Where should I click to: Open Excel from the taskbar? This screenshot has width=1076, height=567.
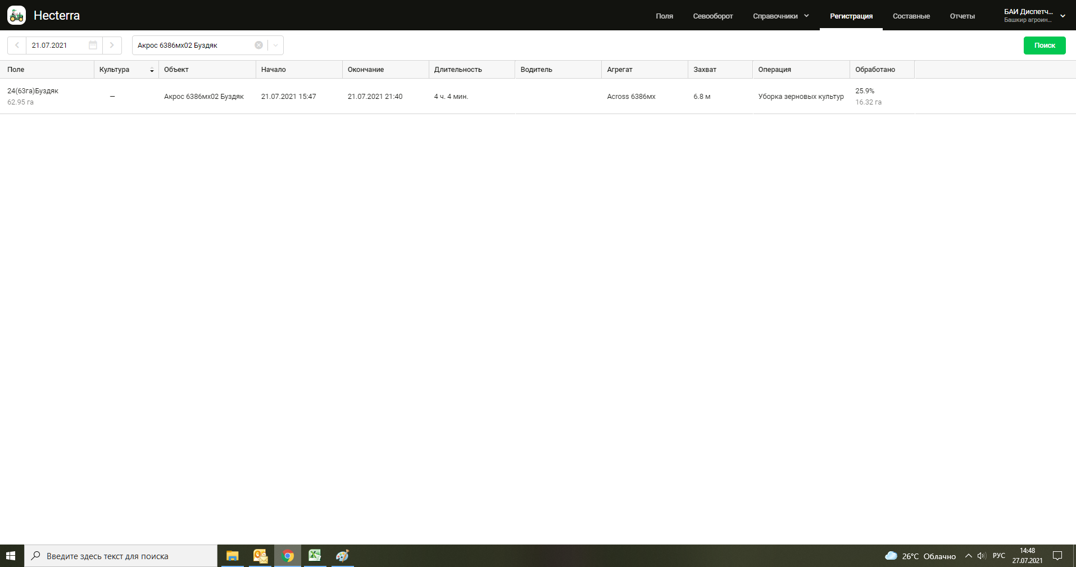pyautogui.click(x=315, y=556)
